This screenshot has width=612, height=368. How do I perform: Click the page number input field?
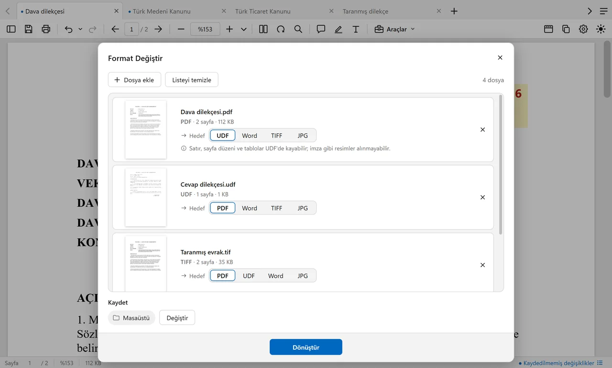[x=131, y=29]
